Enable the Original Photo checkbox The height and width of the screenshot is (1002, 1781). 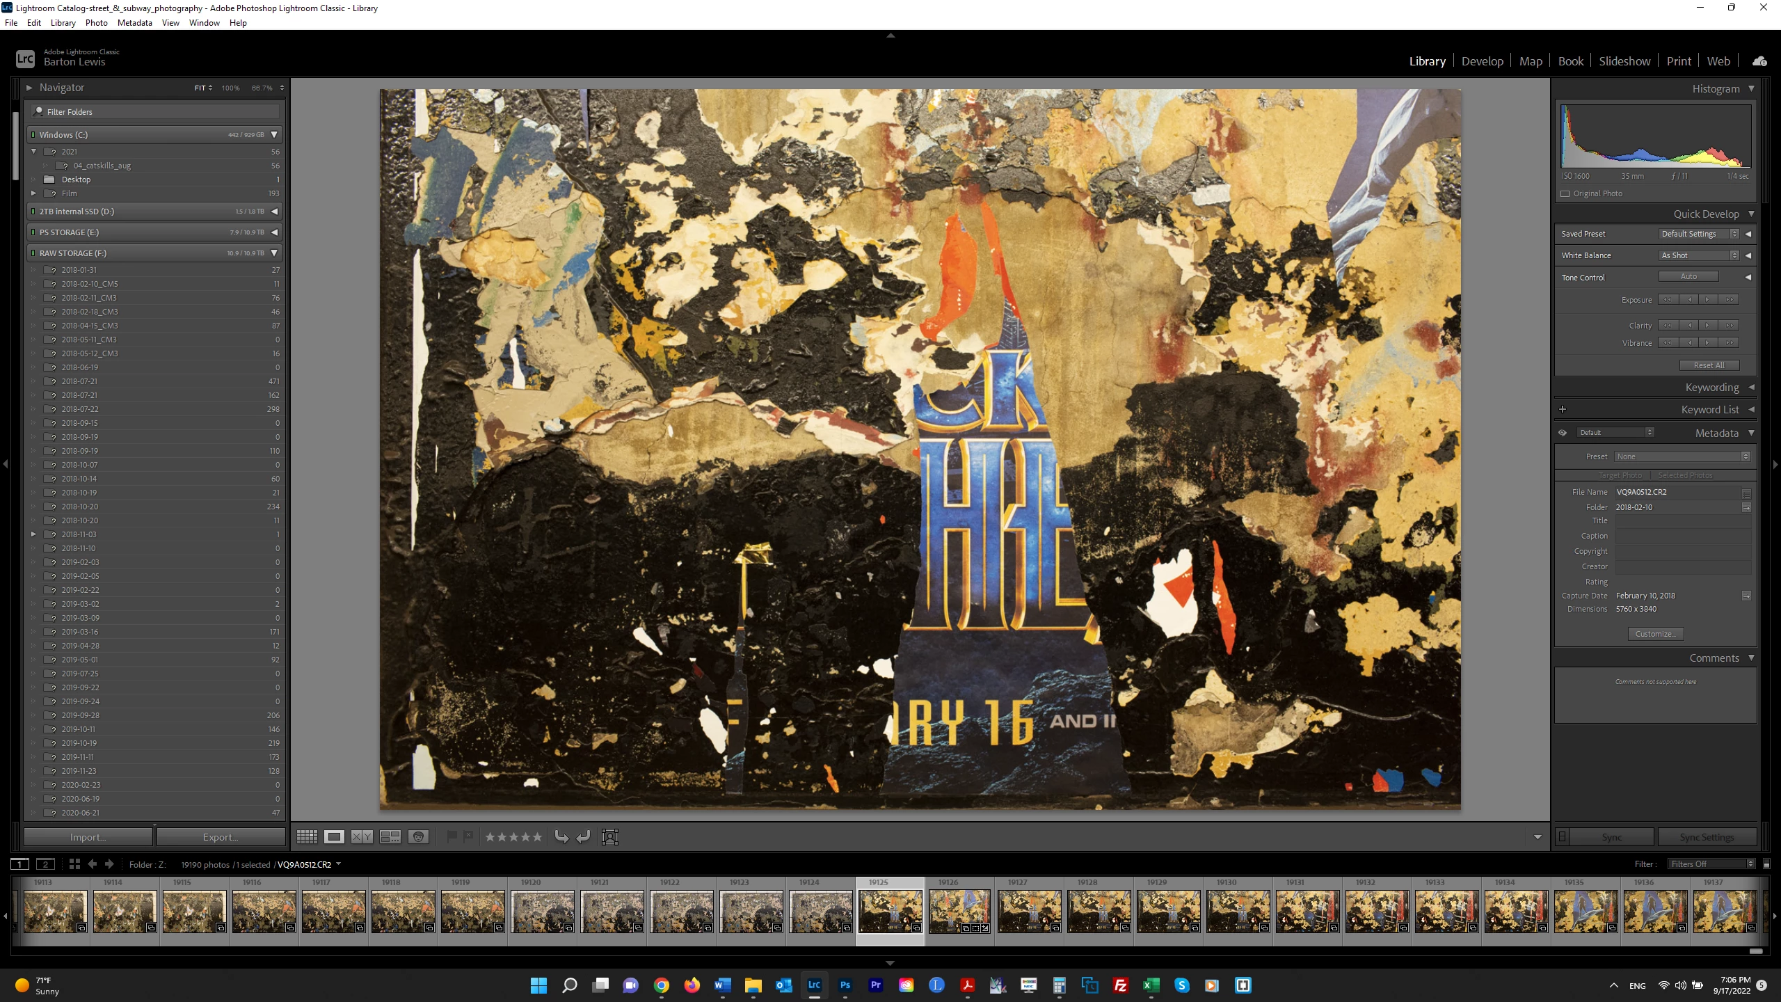pos(1565,193)
